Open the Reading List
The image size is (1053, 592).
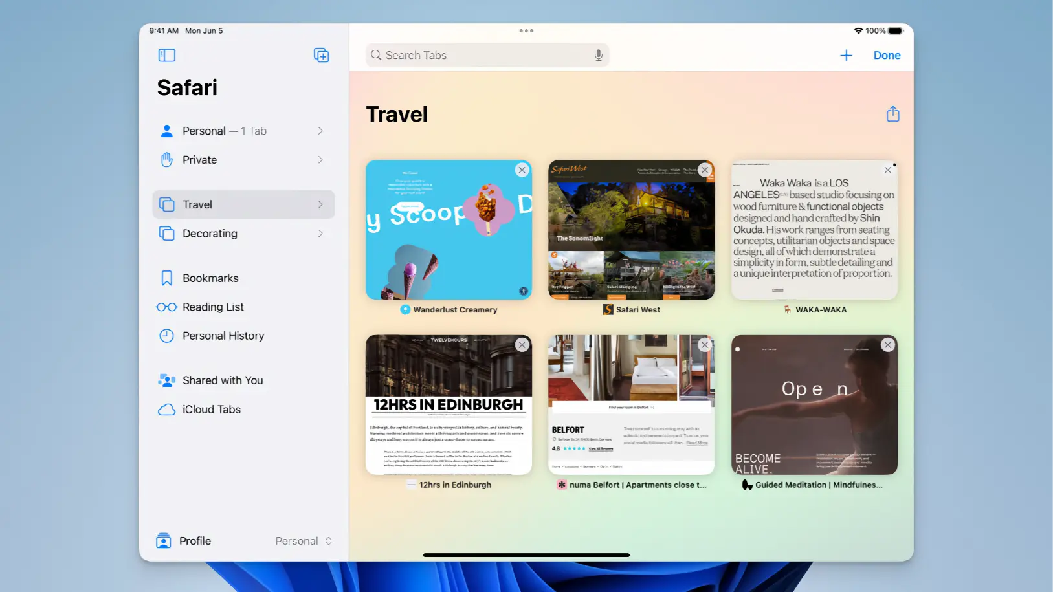tap(212, 307)
